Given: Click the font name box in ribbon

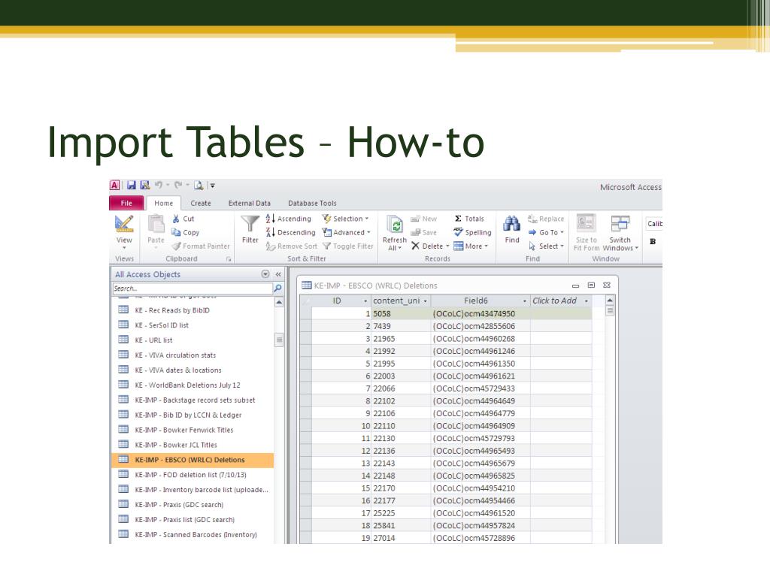Looking at the screenshot, I should (x=654, y=224).
